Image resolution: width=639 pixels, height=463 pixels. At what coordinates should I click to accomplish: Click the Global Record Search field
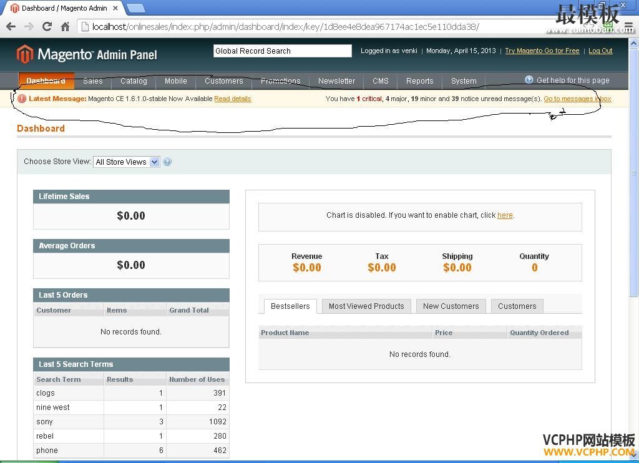[x=283, y=51]
